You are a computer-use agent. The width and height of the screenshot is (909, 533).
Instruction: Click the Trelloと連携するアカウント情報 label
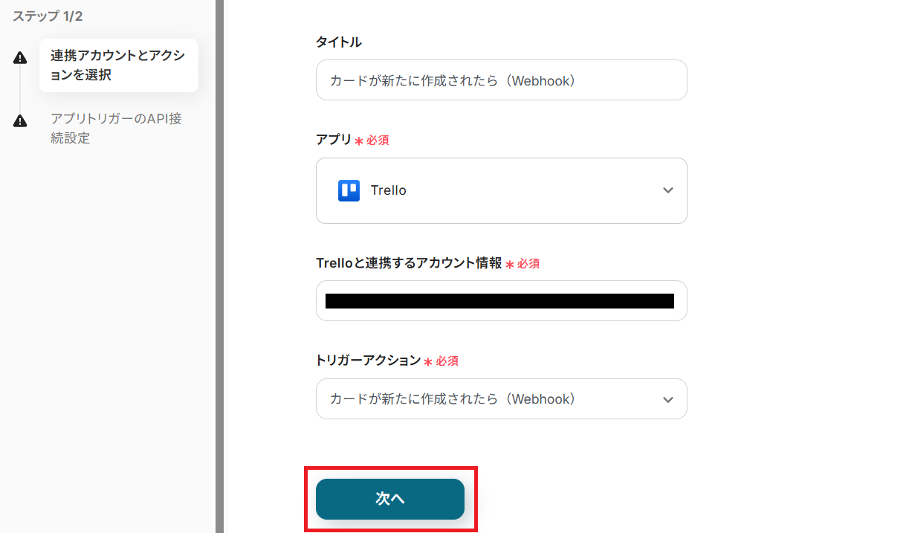pyautogui.click(x=409, y=263)
